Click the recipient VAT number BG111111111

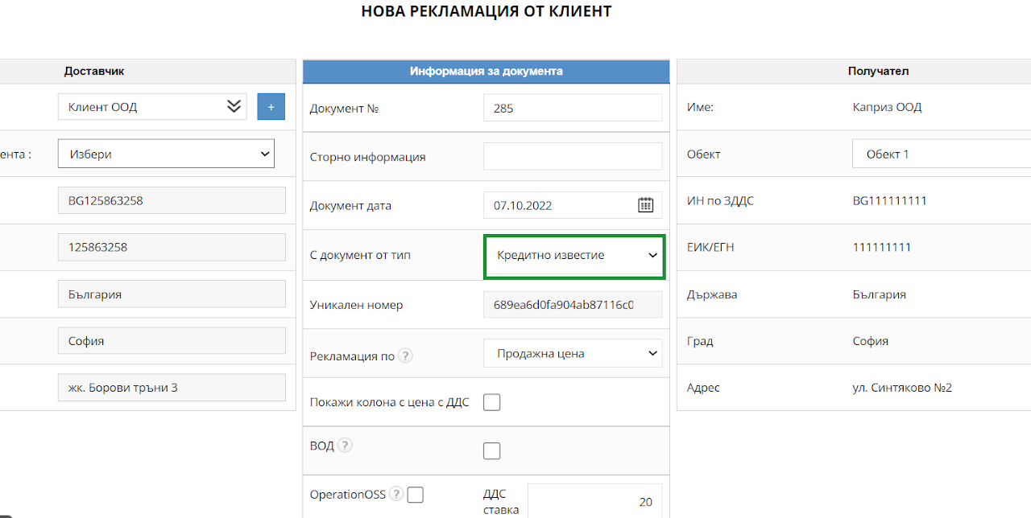(x=889, y=200)
